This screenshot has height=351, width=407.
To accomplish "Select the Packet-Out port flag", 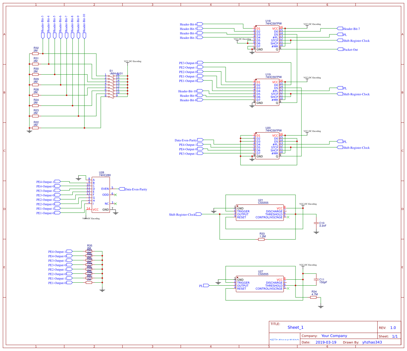I will [340, 50].
